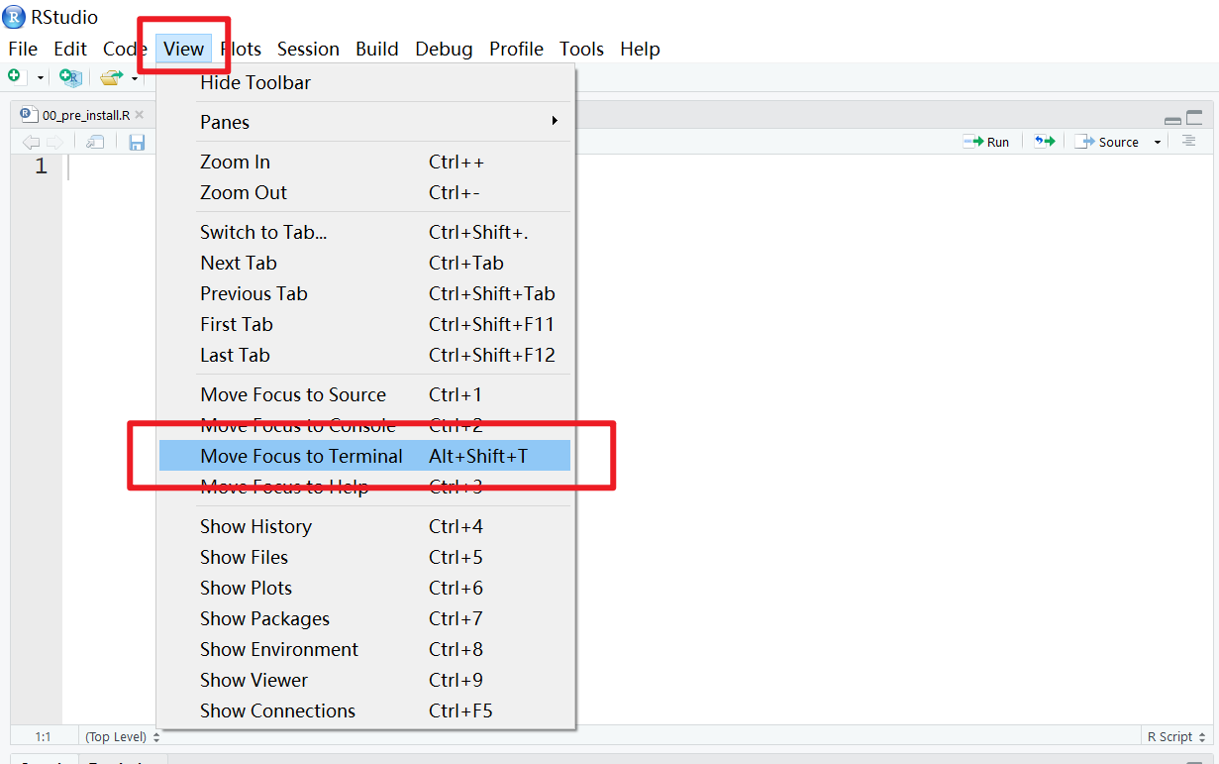
Task: Click the Create a Project icon
Action: coord(70,76)
